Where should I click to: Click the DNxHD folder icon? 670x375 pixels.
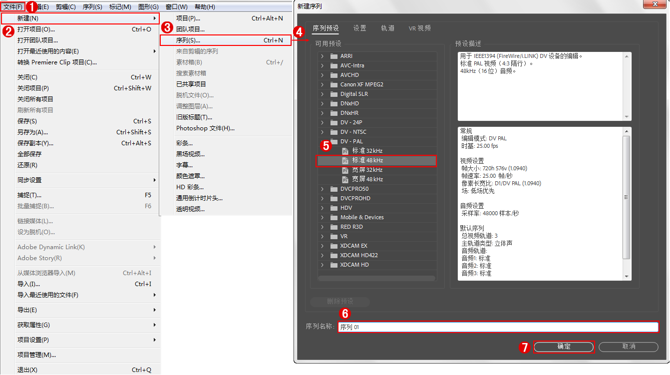[x=334, y=103]
